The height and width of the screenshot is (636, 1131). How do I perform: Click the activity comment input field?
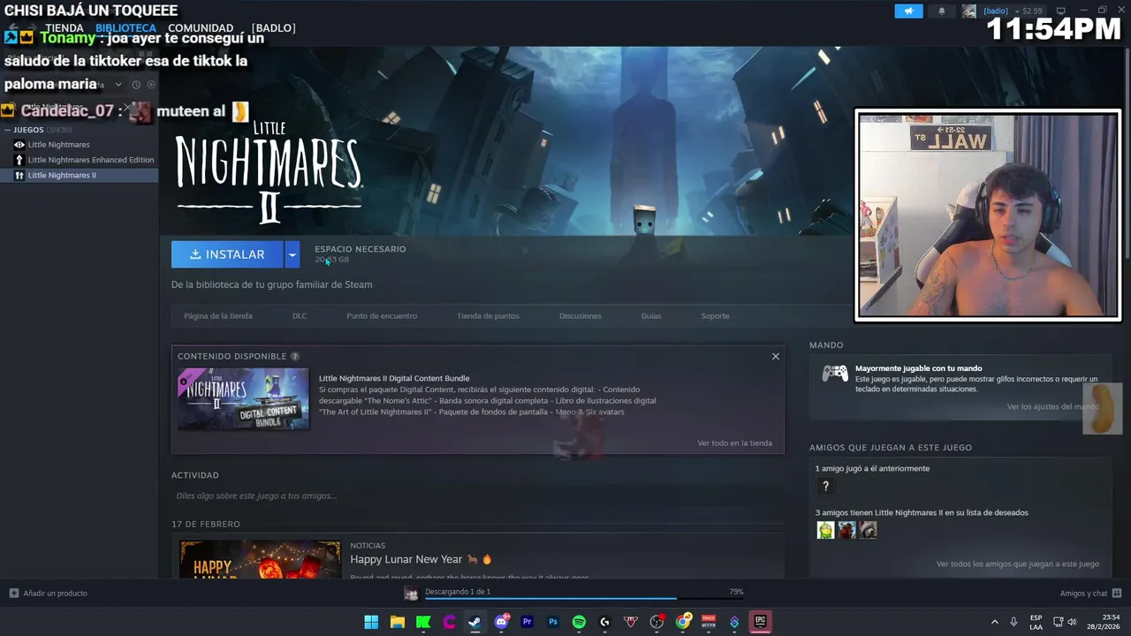pyautogui.click(x=477, y=496)
